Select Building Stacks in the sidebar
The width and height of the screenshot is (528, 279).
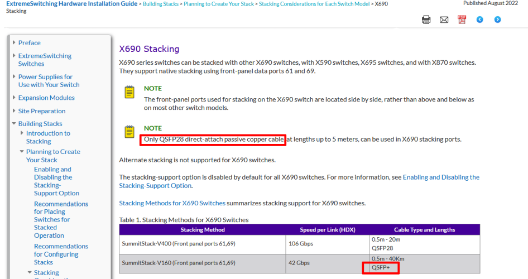click(x=40, y=123)
